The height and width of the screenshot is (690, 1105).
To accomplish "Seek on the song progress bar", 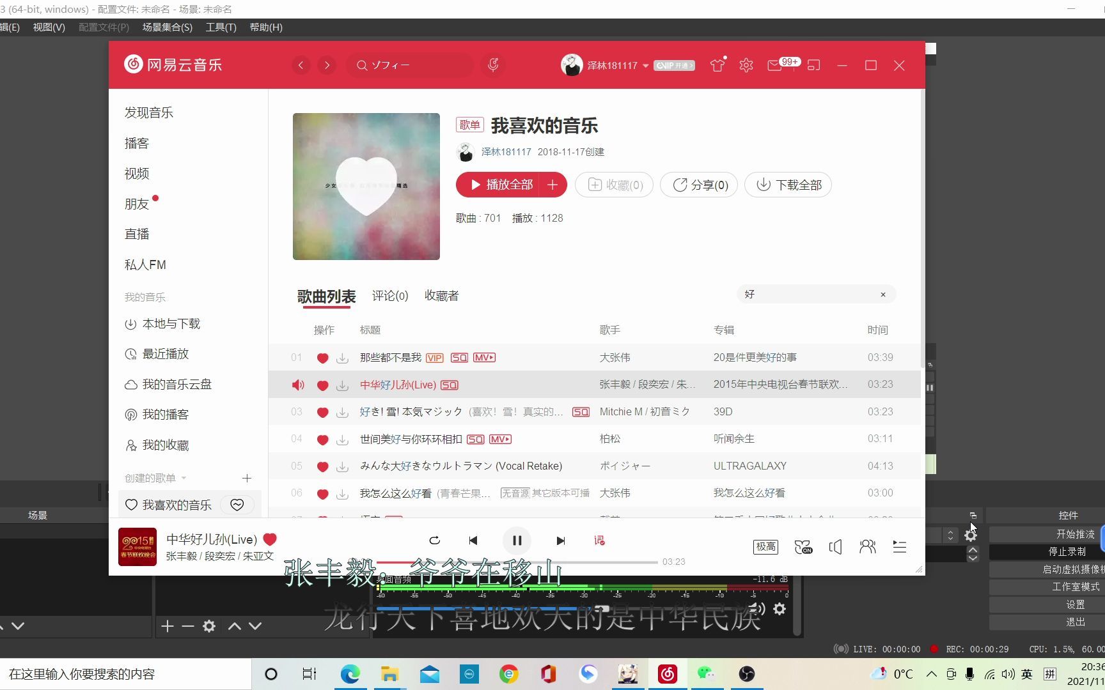I will click(x=518, y=562).
